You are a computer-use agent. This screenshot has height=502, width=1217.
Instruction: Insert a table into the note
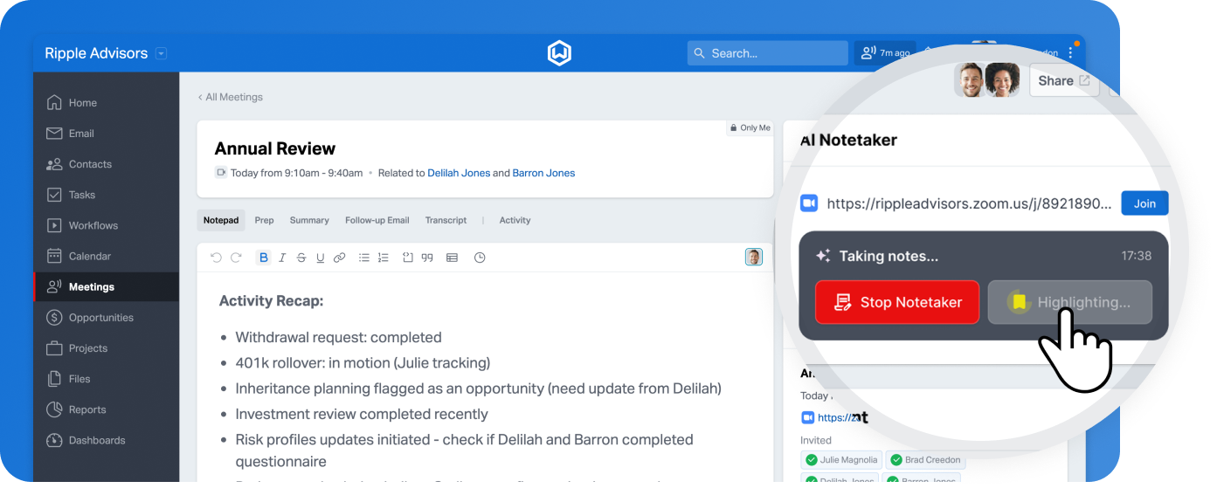tap(452, 258)
